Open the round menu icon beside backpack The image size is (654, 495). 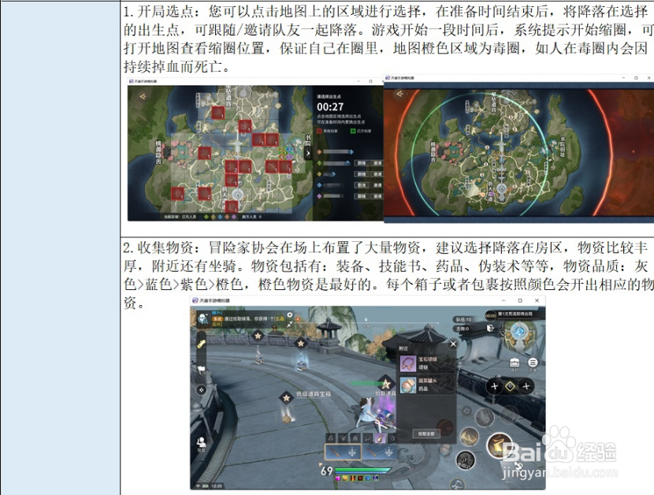pos(533,363)
